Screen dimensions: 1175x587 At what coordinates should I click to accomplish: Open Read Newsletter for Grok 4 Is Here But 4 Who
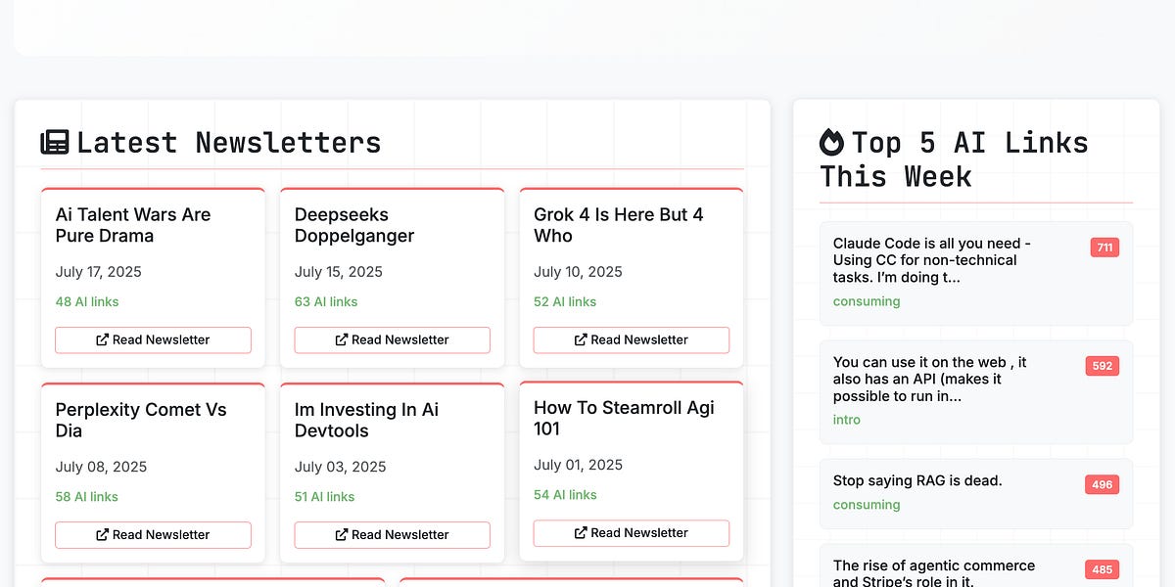pos(632,339)
